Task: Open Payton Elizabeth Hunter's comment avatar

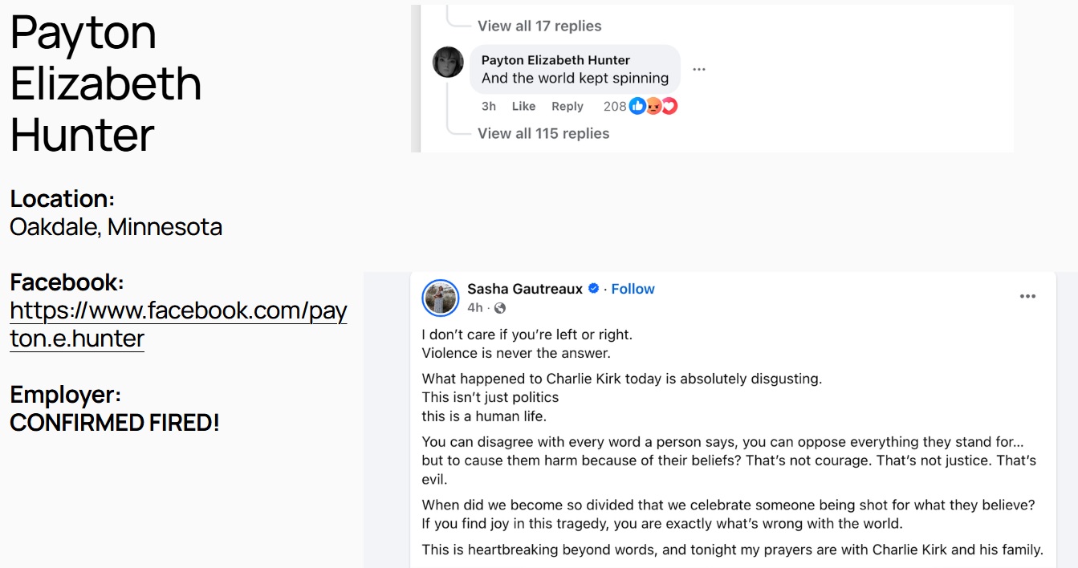Action: click(x=448, y=63)
